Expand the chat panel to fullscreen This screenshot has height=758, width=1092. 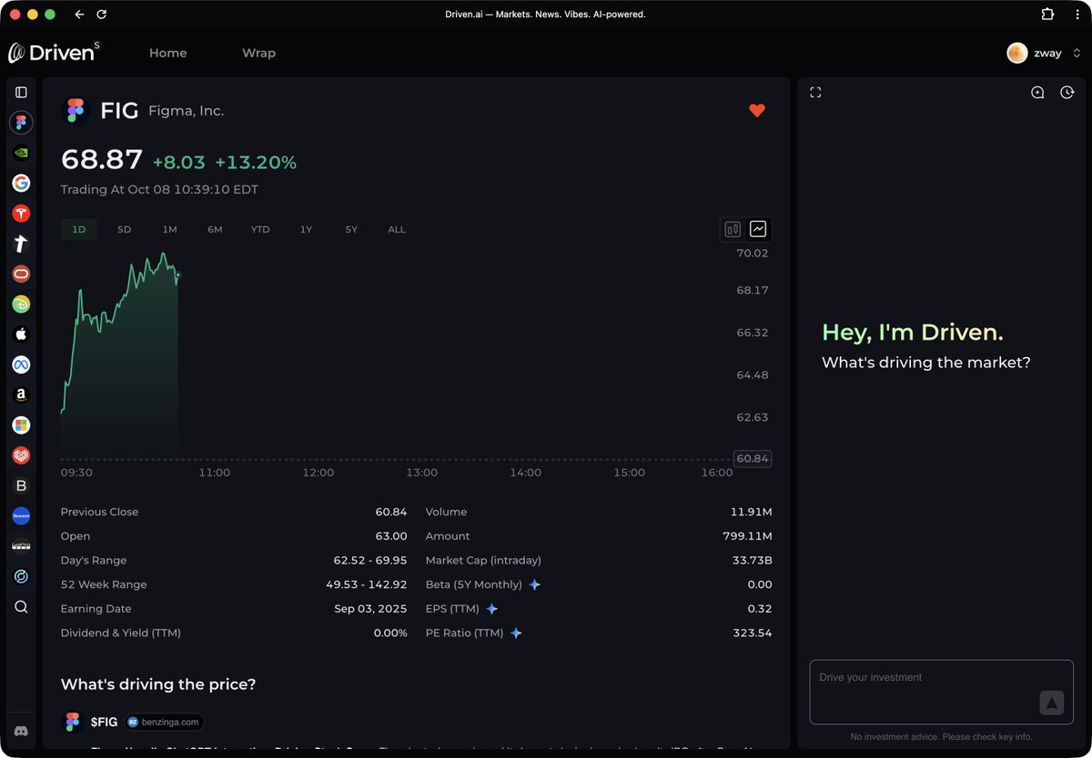point(815,93)
